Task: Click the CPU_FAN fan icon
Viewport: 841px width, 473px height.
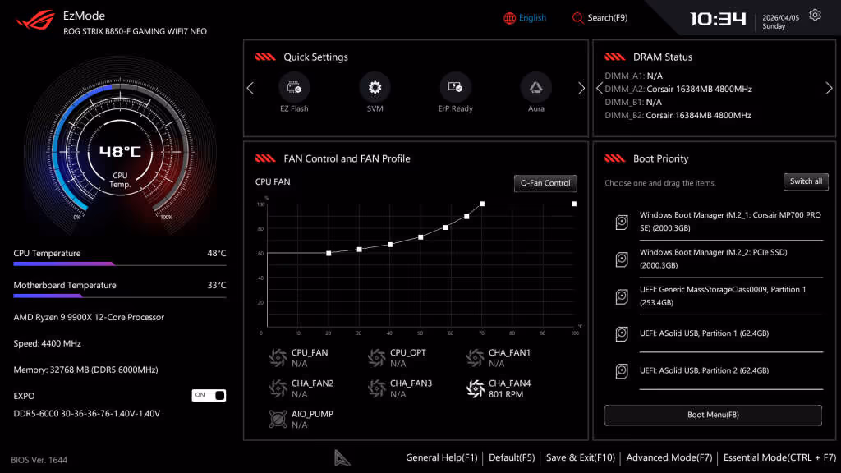Action: pos(279,356)
